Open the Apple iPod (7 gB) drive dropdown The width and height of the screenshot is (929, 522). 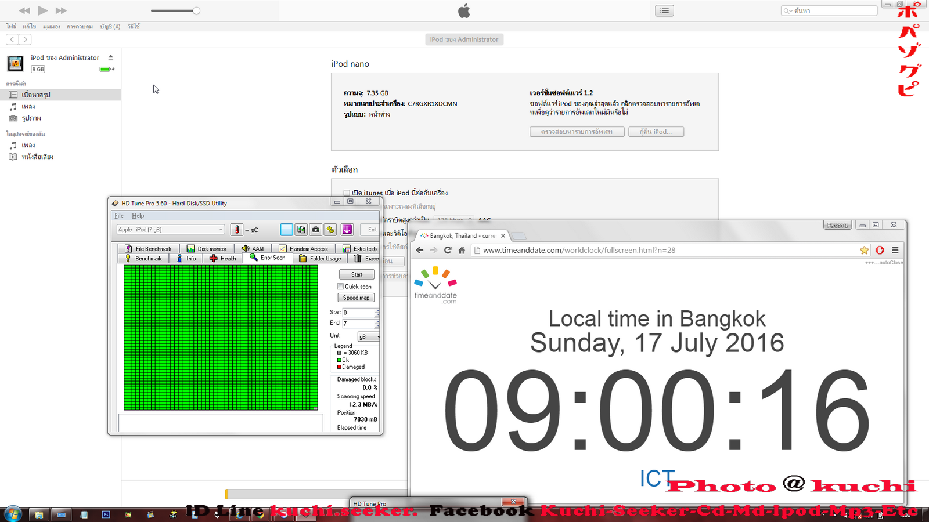click(x=171, y=230)
